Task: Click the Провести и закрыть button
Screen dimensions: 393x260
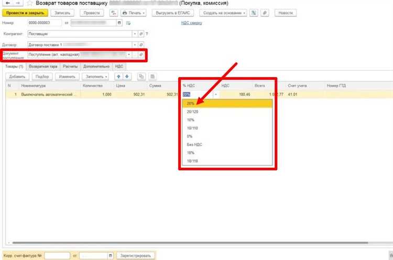Action: click(25, 13)
